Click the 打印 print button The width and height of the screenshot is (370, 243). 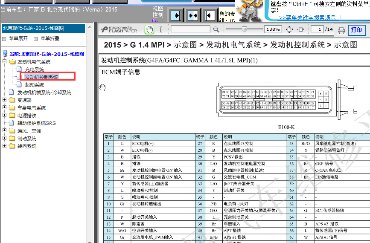click(357, 30)
